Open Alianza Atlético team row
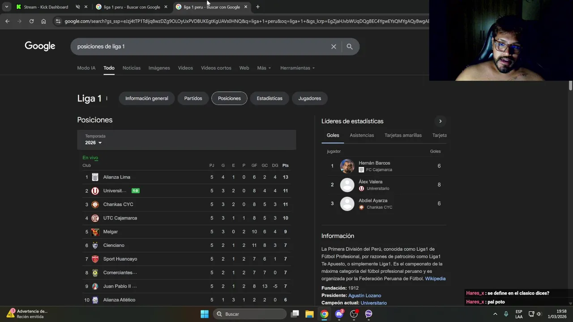 (186, 300)
